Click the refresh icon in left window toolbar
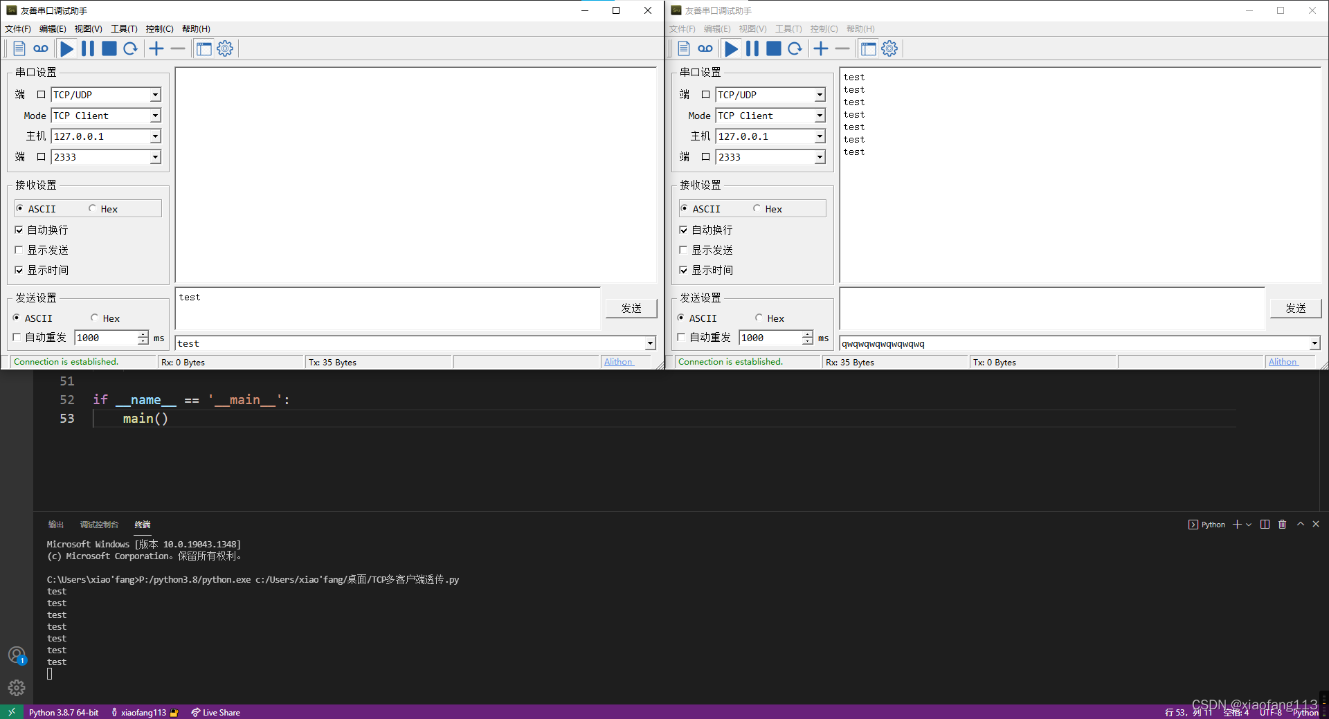 [x=130, y=48]
